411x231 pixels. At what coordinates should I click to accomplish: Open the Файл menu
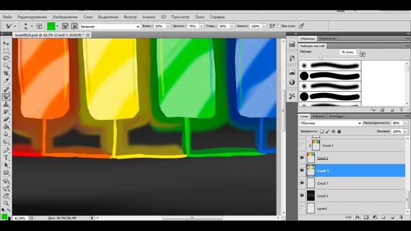[8, 17]
